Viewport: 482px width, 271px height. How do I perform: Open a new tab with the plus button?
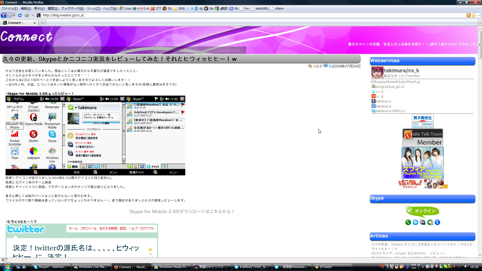(42, 23)
